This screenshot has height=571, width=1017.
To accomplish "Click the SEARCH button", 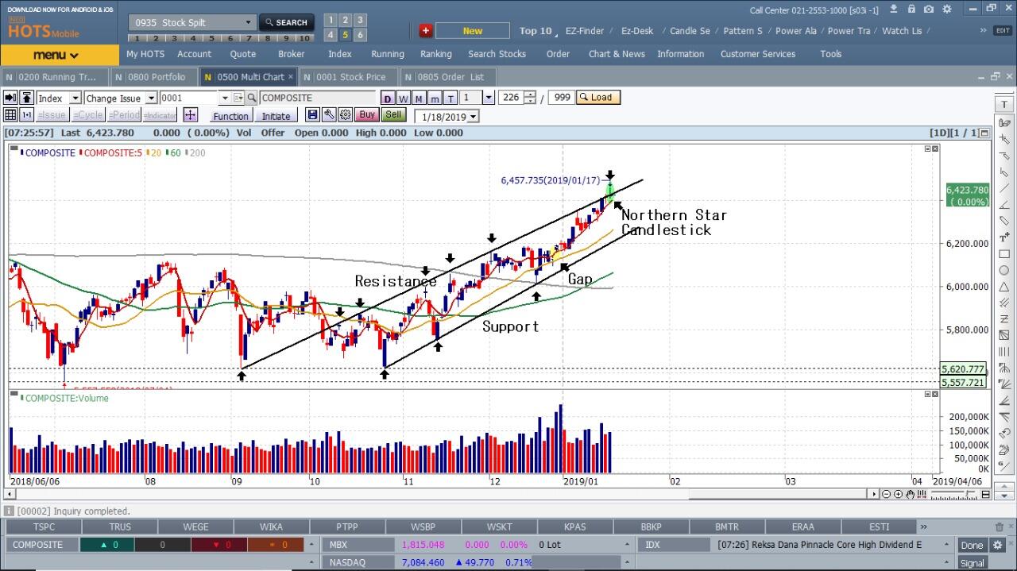I will tap(286, 22).
